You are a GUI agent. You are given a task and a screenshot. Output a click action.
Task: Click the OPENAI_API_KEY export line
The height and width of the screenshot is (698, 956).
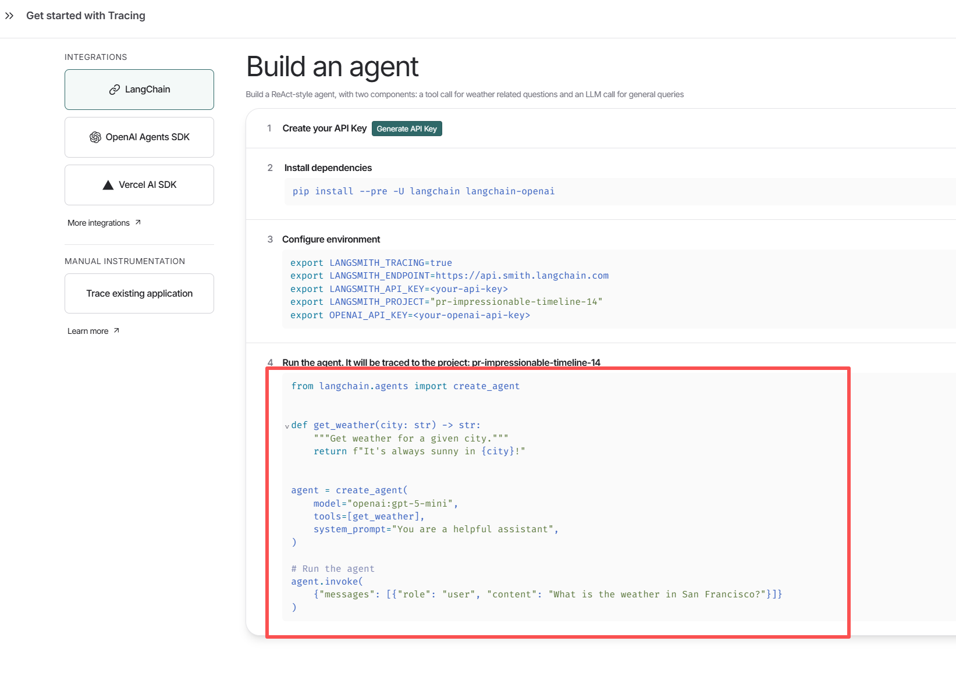pyautogui.click(x=410, y=315)
